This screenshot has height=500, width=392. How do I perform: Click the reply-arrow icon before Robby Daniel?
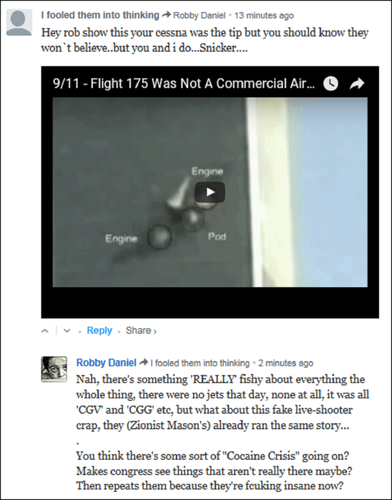[x=166, y=14]
